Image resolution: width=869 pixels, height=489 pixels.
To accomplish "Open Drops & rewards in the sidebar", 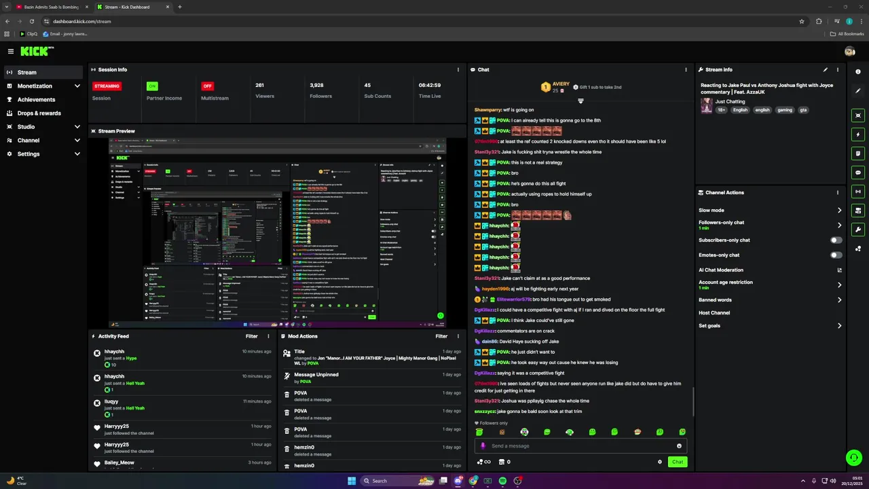I will [43, 113].
